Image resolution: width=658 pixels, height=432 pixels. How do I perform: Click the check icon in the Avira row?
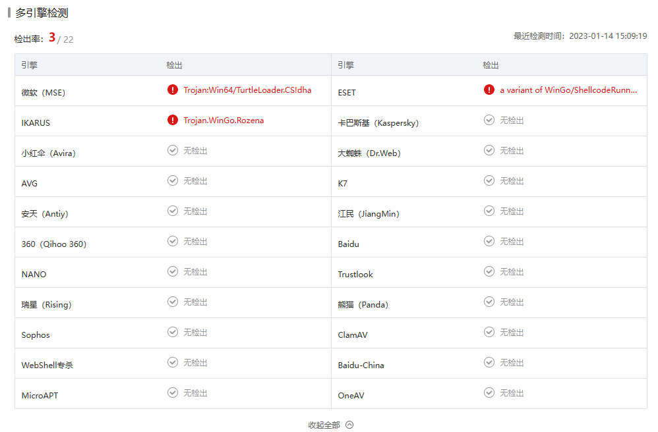coord(173,150)
